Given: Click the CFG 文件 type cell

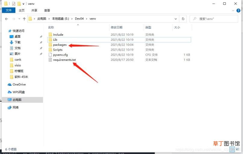Looking at the screenshot, I should 151,55.
